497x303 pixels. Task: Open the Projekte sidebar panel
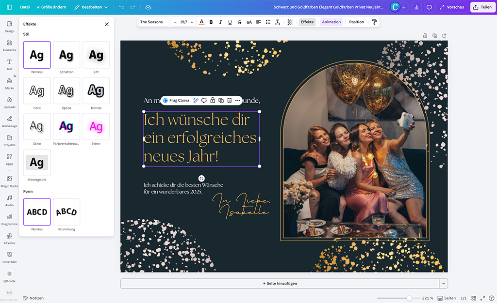click(10, 140)
